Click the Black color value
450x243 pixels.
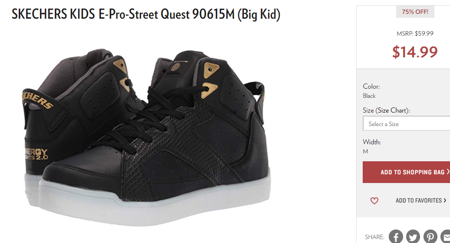(x=369, y=96)
